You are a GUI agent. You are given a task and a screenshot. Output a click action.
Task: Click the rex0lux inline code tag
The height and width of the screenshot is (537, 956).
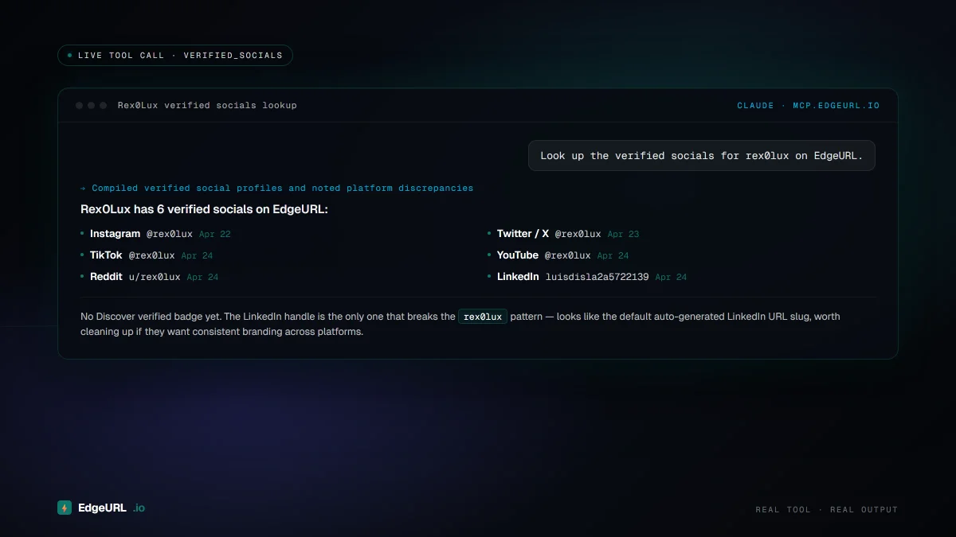point(483,317)
